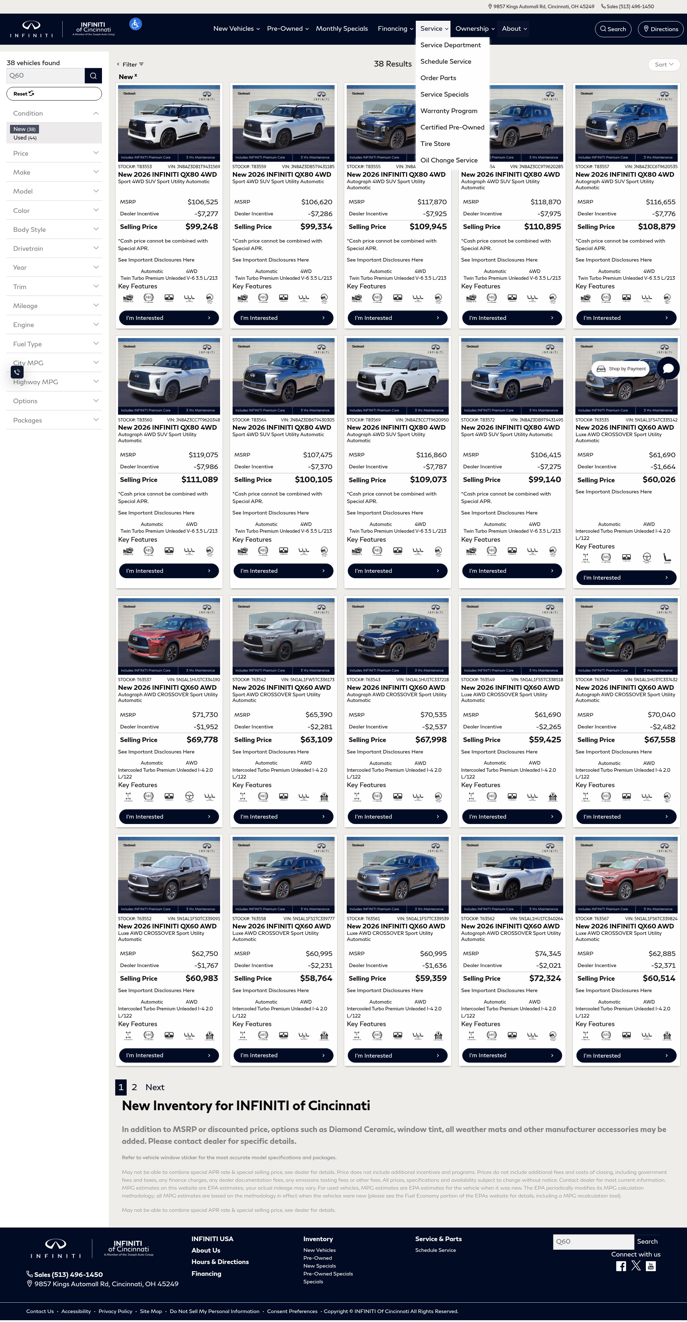Select the New (38) condition filter
The image size is (687, 1322).
(24, 129)
